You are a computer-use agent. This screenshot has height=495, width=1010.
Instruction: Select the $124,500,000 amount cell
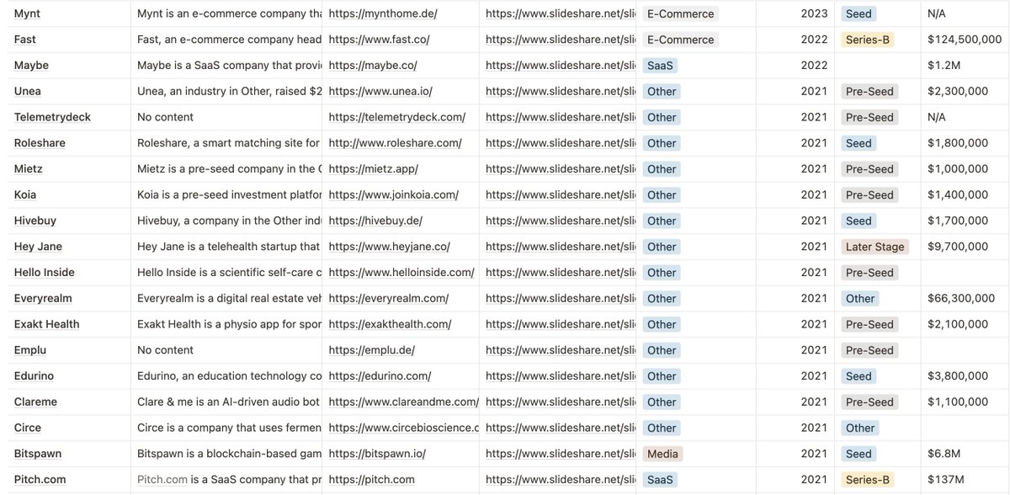964,40
